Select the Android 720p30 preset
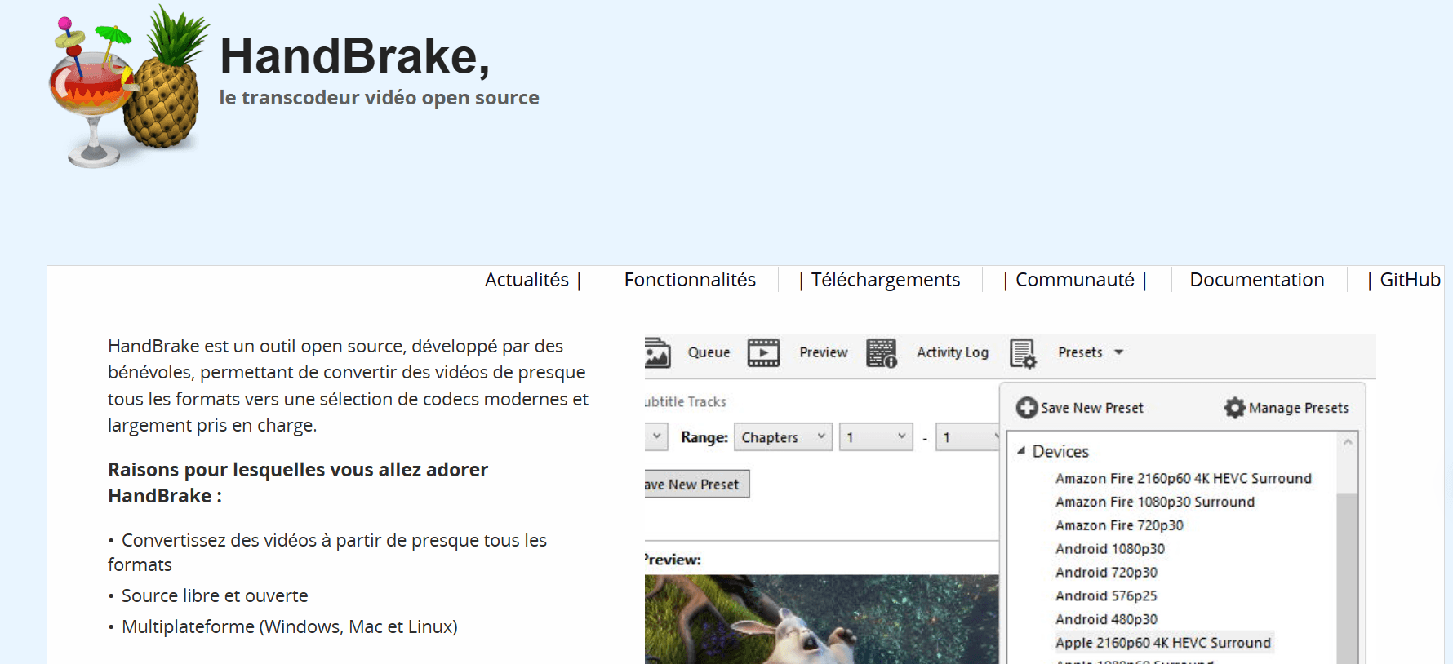 pos(1106,573)
